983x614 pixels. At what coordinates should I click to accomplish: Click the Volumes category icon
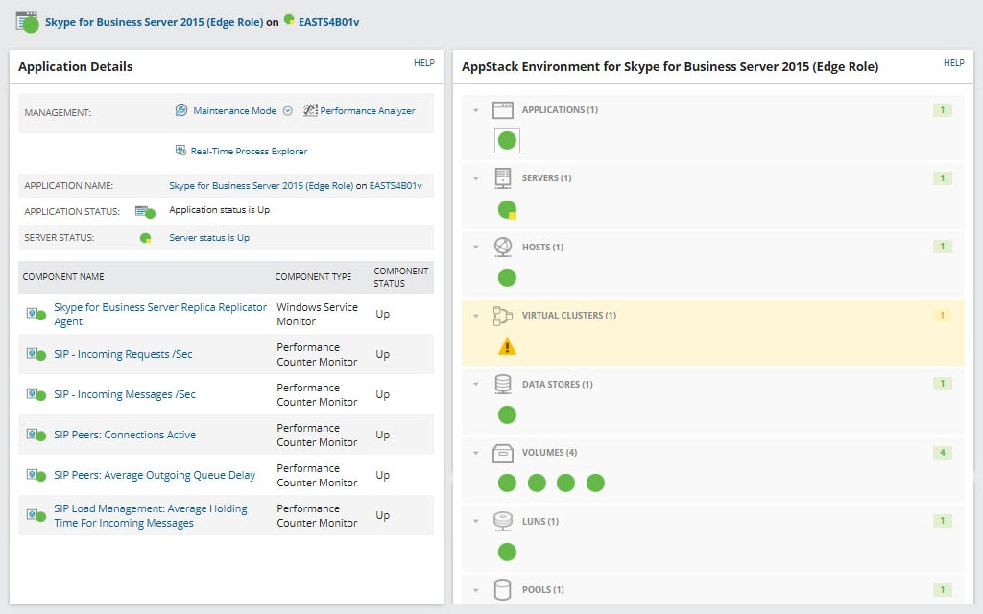pos(503,452)
